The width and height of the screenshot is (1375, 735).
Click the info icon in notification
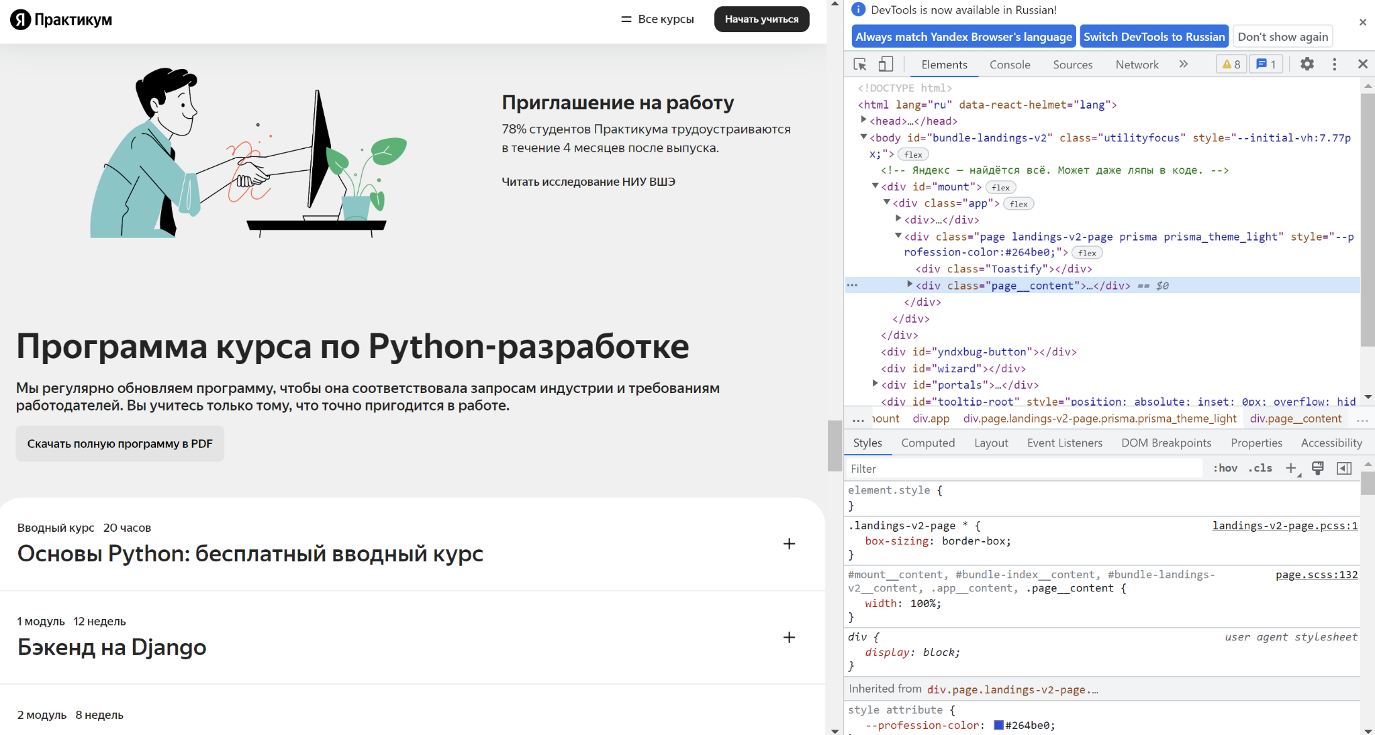[x=858, y=9]
